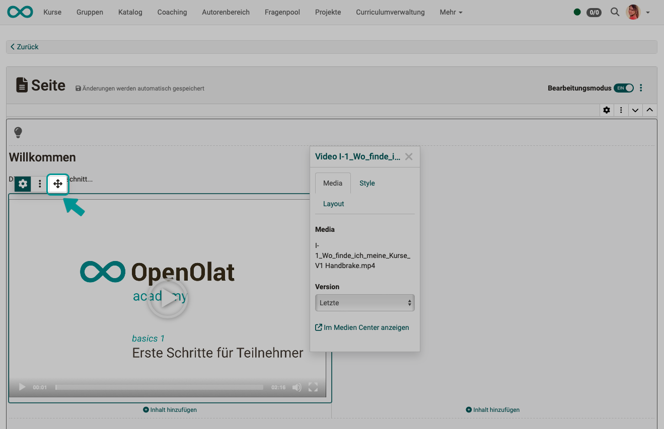The height and width of the screenshot is (429, 664).
Task: Open the search magnifier icon
Action: [615, 12]
